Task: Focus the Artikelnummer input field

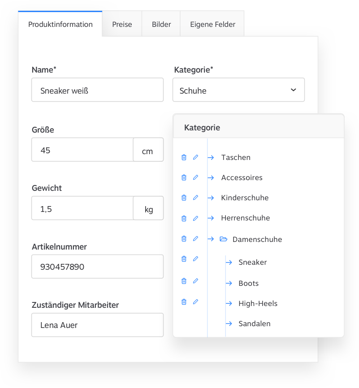Action: point(97,267)
